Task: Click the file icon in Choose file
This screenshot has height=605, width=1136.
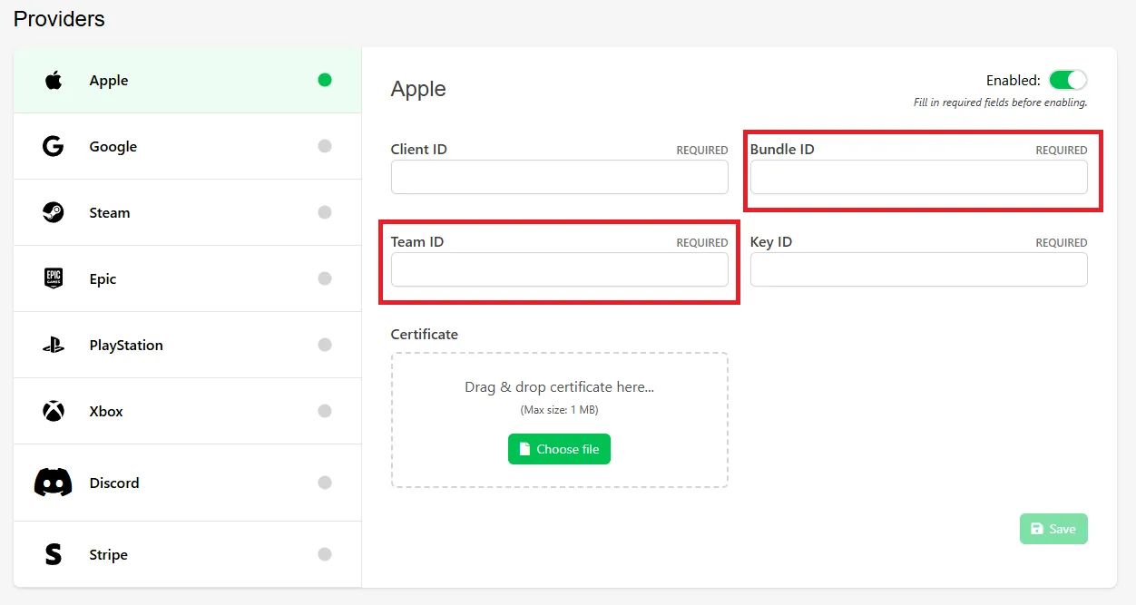Action: 524,449
